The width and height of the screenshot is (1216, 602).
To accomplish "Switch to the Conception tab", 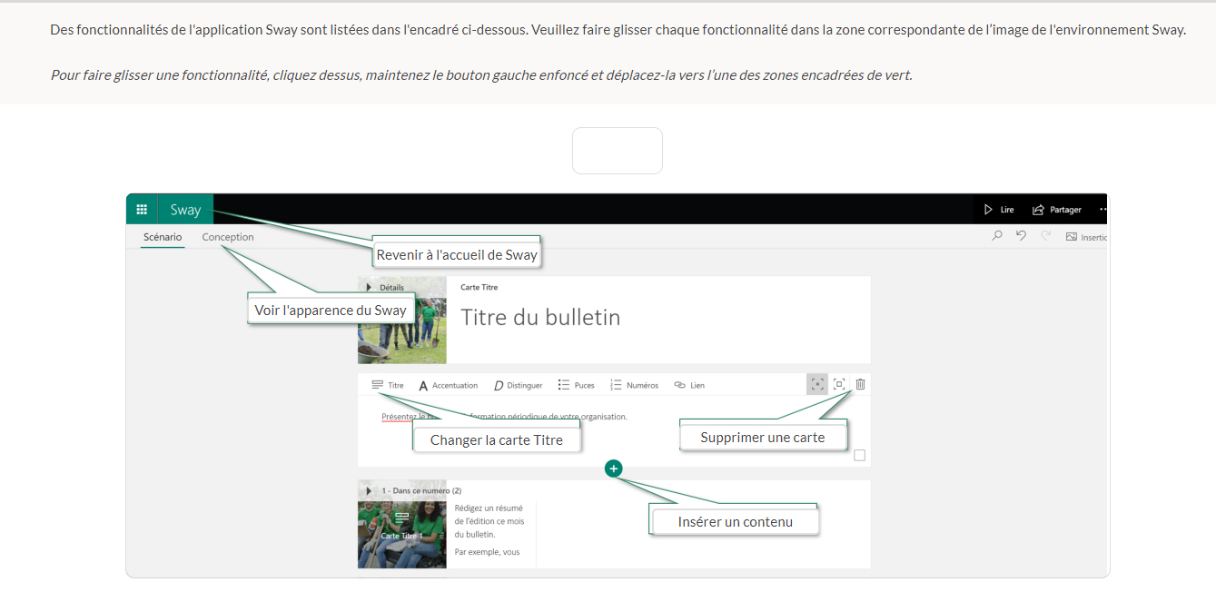I will coord(228,237).
